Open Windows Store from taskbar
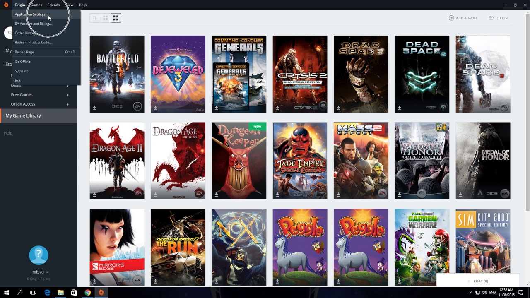The width and height of the screenshot is (530, 298). (74, 293)
